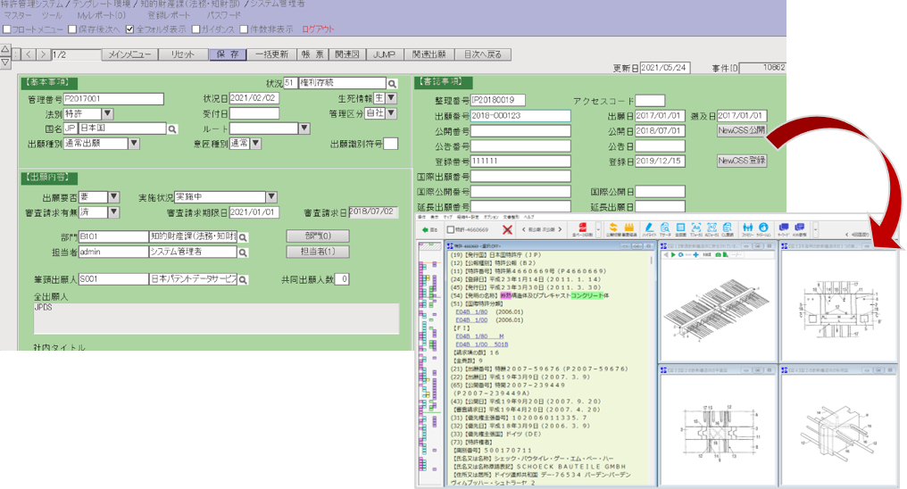
Task: Click 全ページ印刷 red print icon in viewer
Action: (x=582, y=229)
